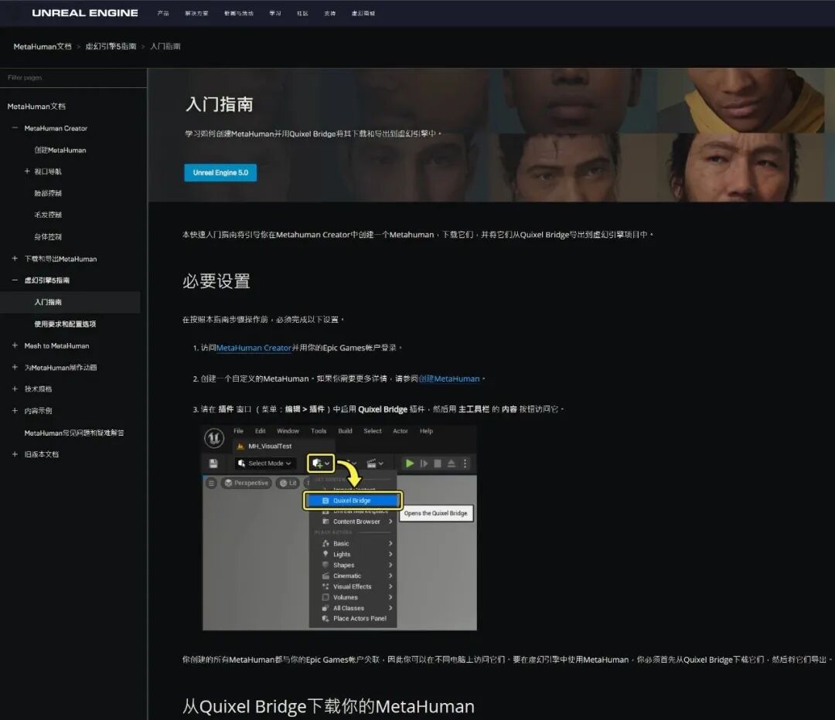Image resolution: width=835 pixels, height=720 pixels.
Task: Choose Place Actors Panel menu entry
Action: pyautogui.click(x=353, y=618)
